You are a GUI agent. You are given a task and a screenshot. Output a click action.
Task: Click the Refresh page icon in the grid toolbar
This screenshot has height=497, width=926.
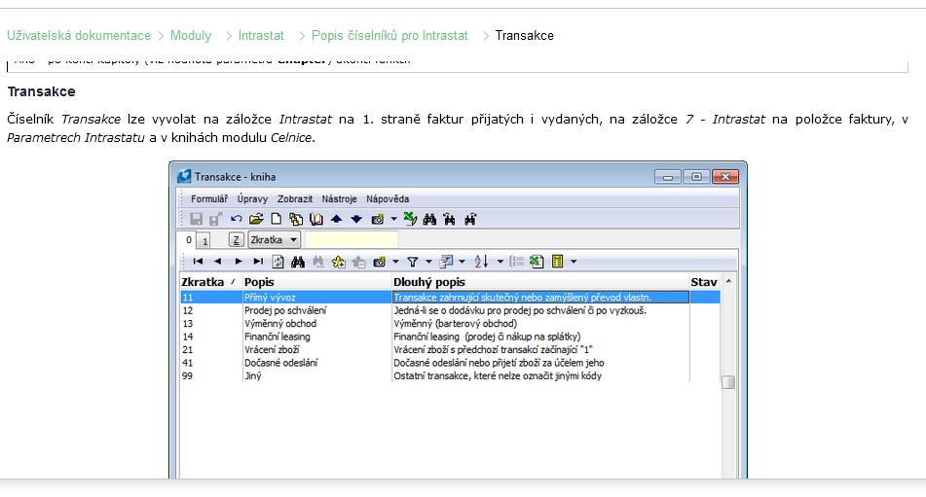(278, 262)
